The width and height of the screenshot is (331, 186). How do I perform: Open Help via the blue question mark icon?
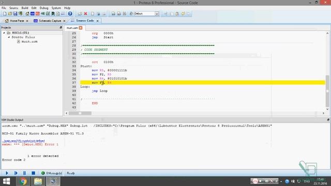point(70,14)
